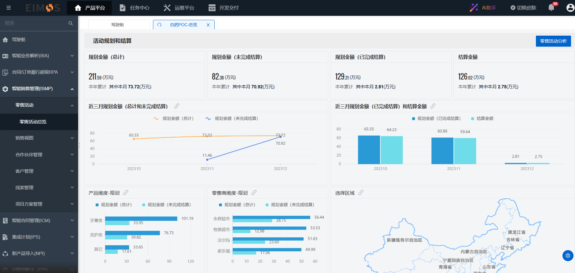Open 运维平台 top menu

[179, 8]
